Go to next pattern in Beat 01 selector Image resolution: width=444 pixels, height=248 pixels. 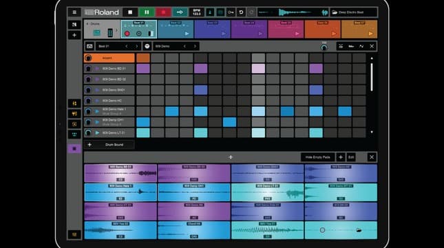pos(136,46)
